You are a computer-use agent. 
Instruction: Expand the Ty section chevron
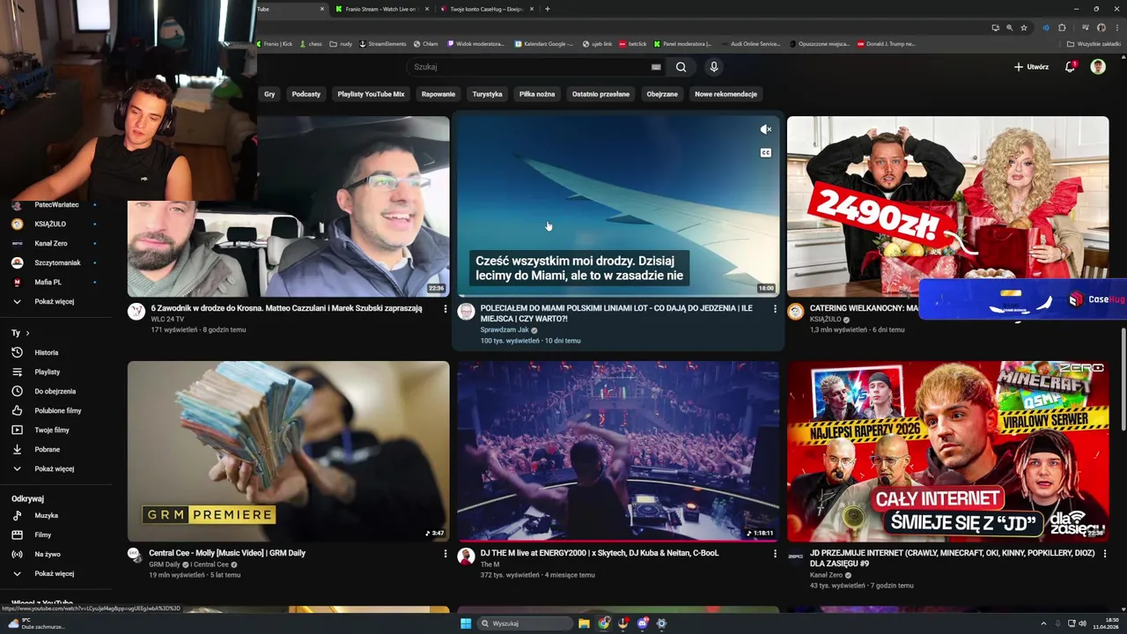[x=27, y=333]
